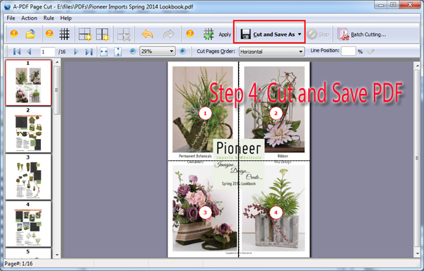Maximize the A-PDF Page Cut window
The width and height of the screenshot is (424, 271).
(393, 5)
